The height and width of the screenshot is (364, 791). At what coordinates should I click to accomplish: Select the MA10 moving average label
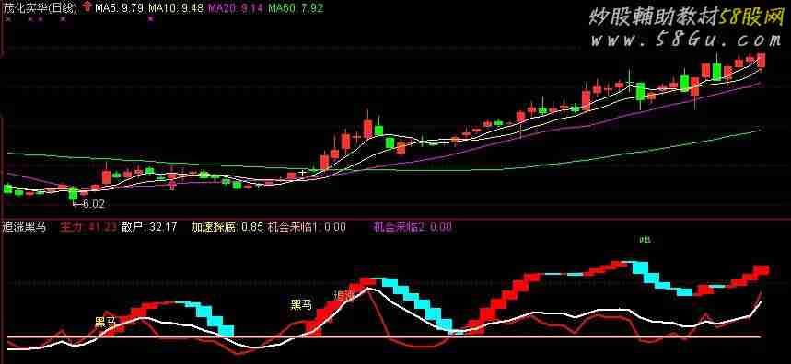177,7
